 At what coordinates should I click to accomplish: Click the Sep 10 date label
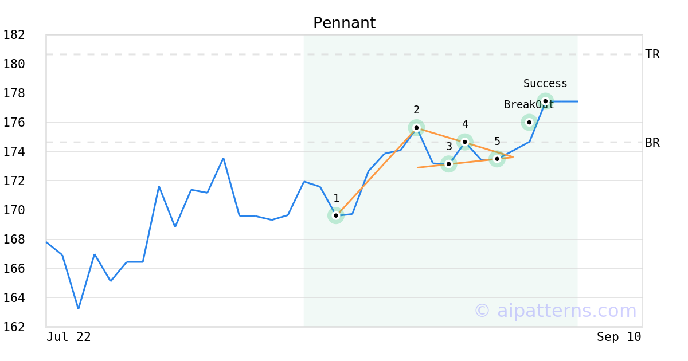click(619, 337)
